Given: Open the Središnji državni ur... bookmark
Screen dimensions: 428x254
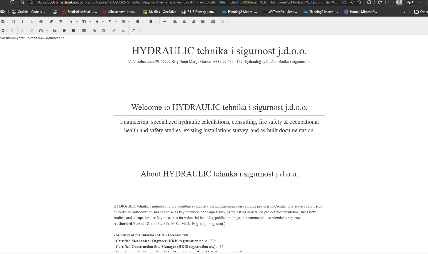Looking at the screenshot, I should click(79, 12).
